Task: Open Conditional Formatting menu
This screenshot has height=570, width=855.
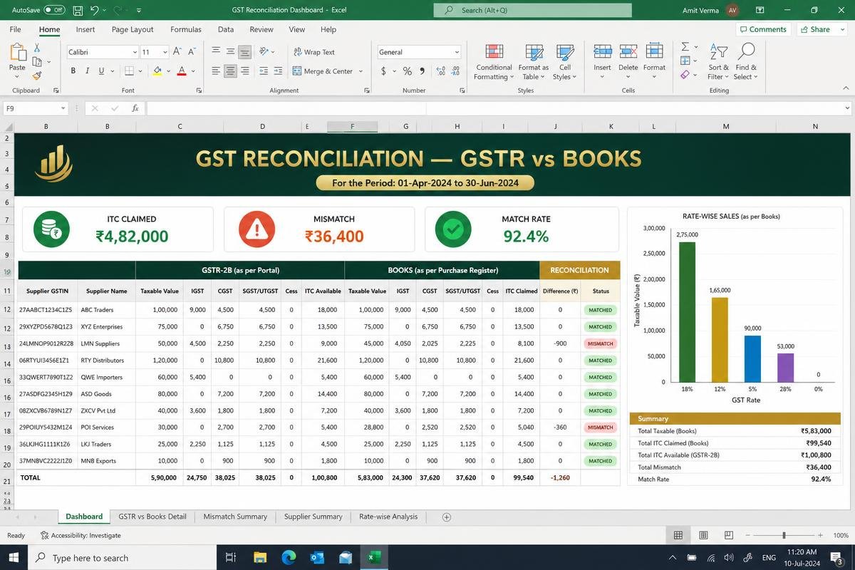Action: click(494, 62)
